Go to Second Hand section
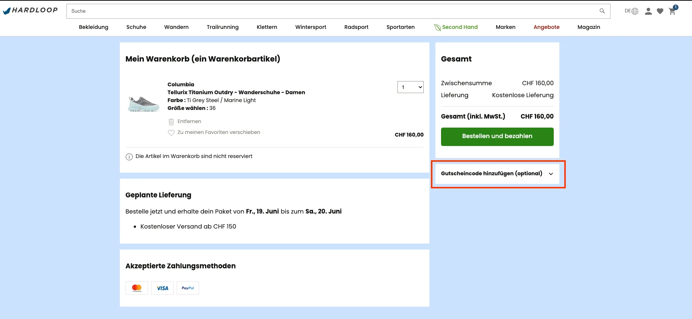Image resolution: width=692 pixels, height=319 pixels. point(460,27)
